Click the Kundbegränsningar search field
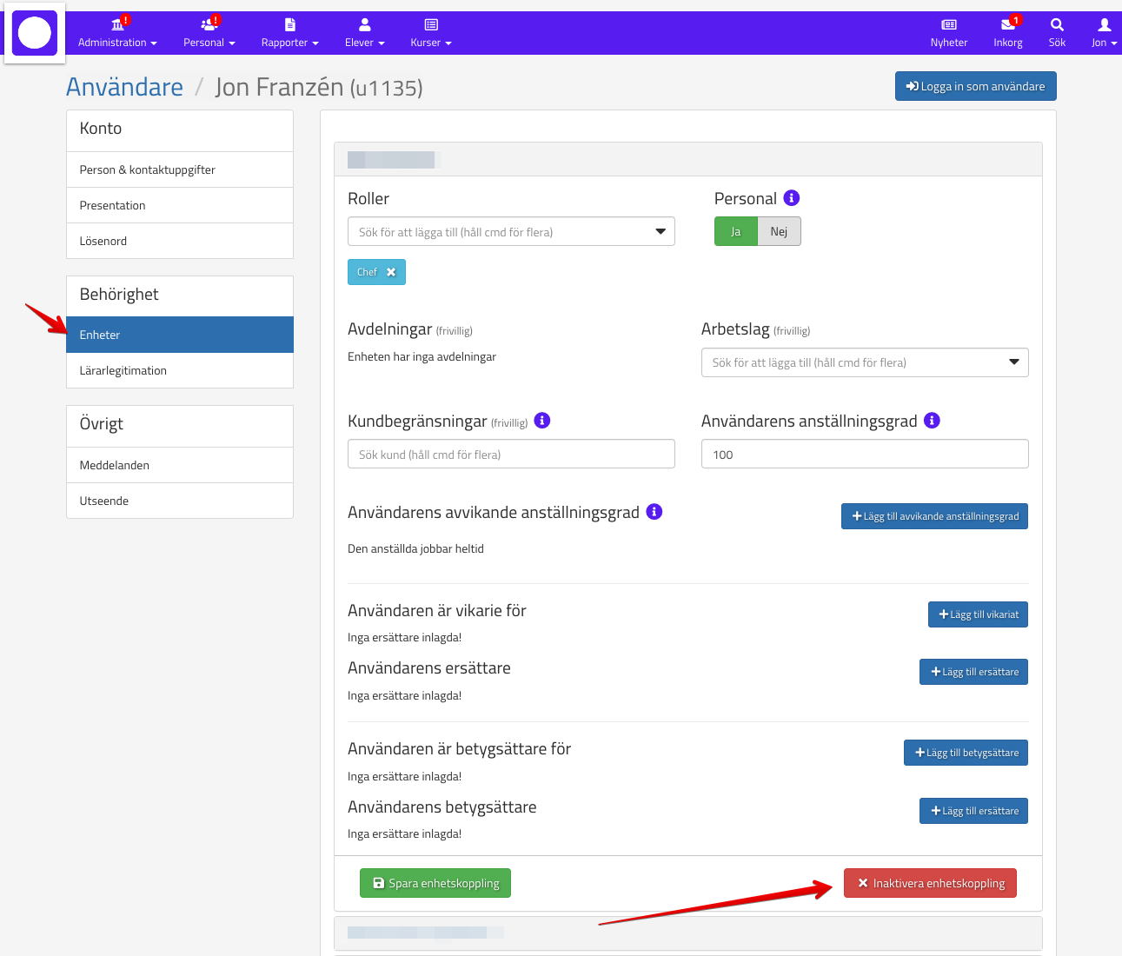Viewport: 1122px width, 956px height. 511,455
